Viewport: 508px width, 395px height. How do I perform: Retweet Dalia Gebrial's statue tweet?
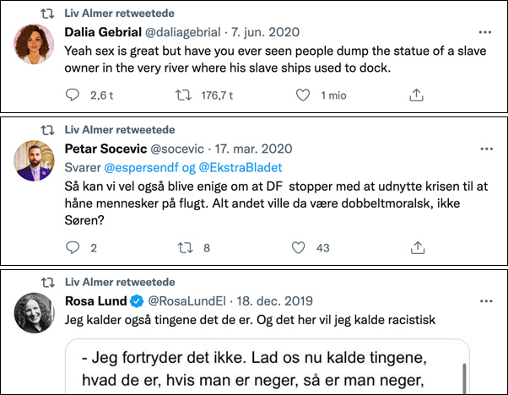click(x=183, y=95)
